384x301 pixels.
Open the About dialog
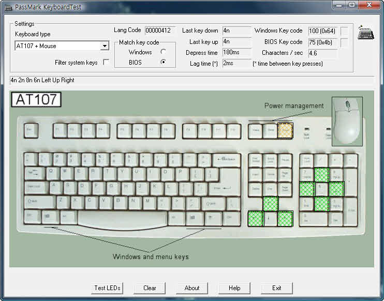[x=192, y=288]
